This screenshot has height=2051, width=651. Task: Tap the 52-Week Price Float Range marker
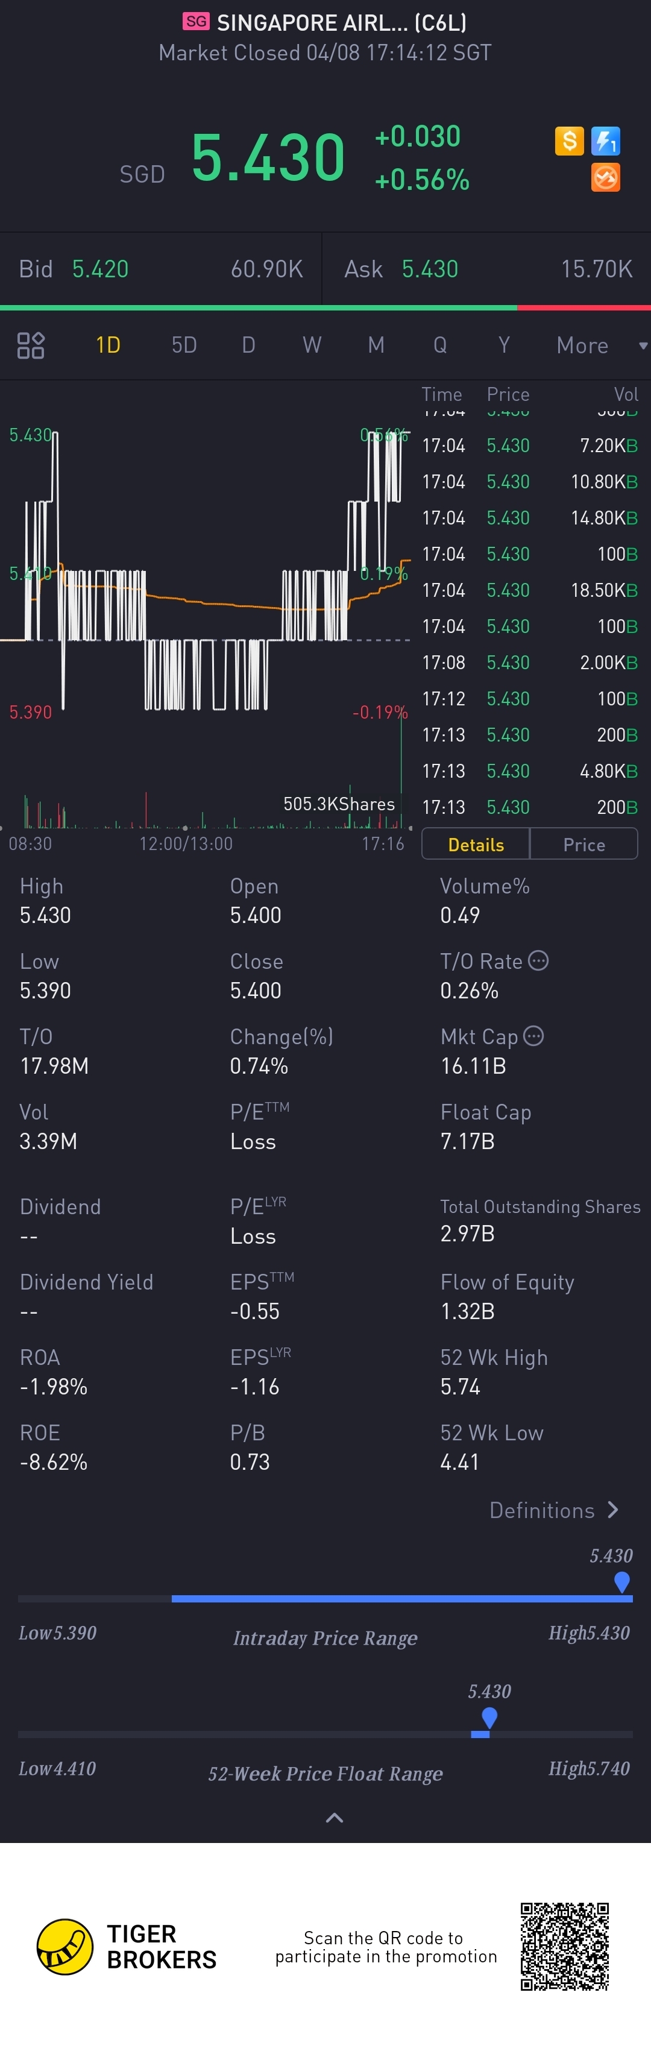pyautogui.click(x=489, y=1716)
